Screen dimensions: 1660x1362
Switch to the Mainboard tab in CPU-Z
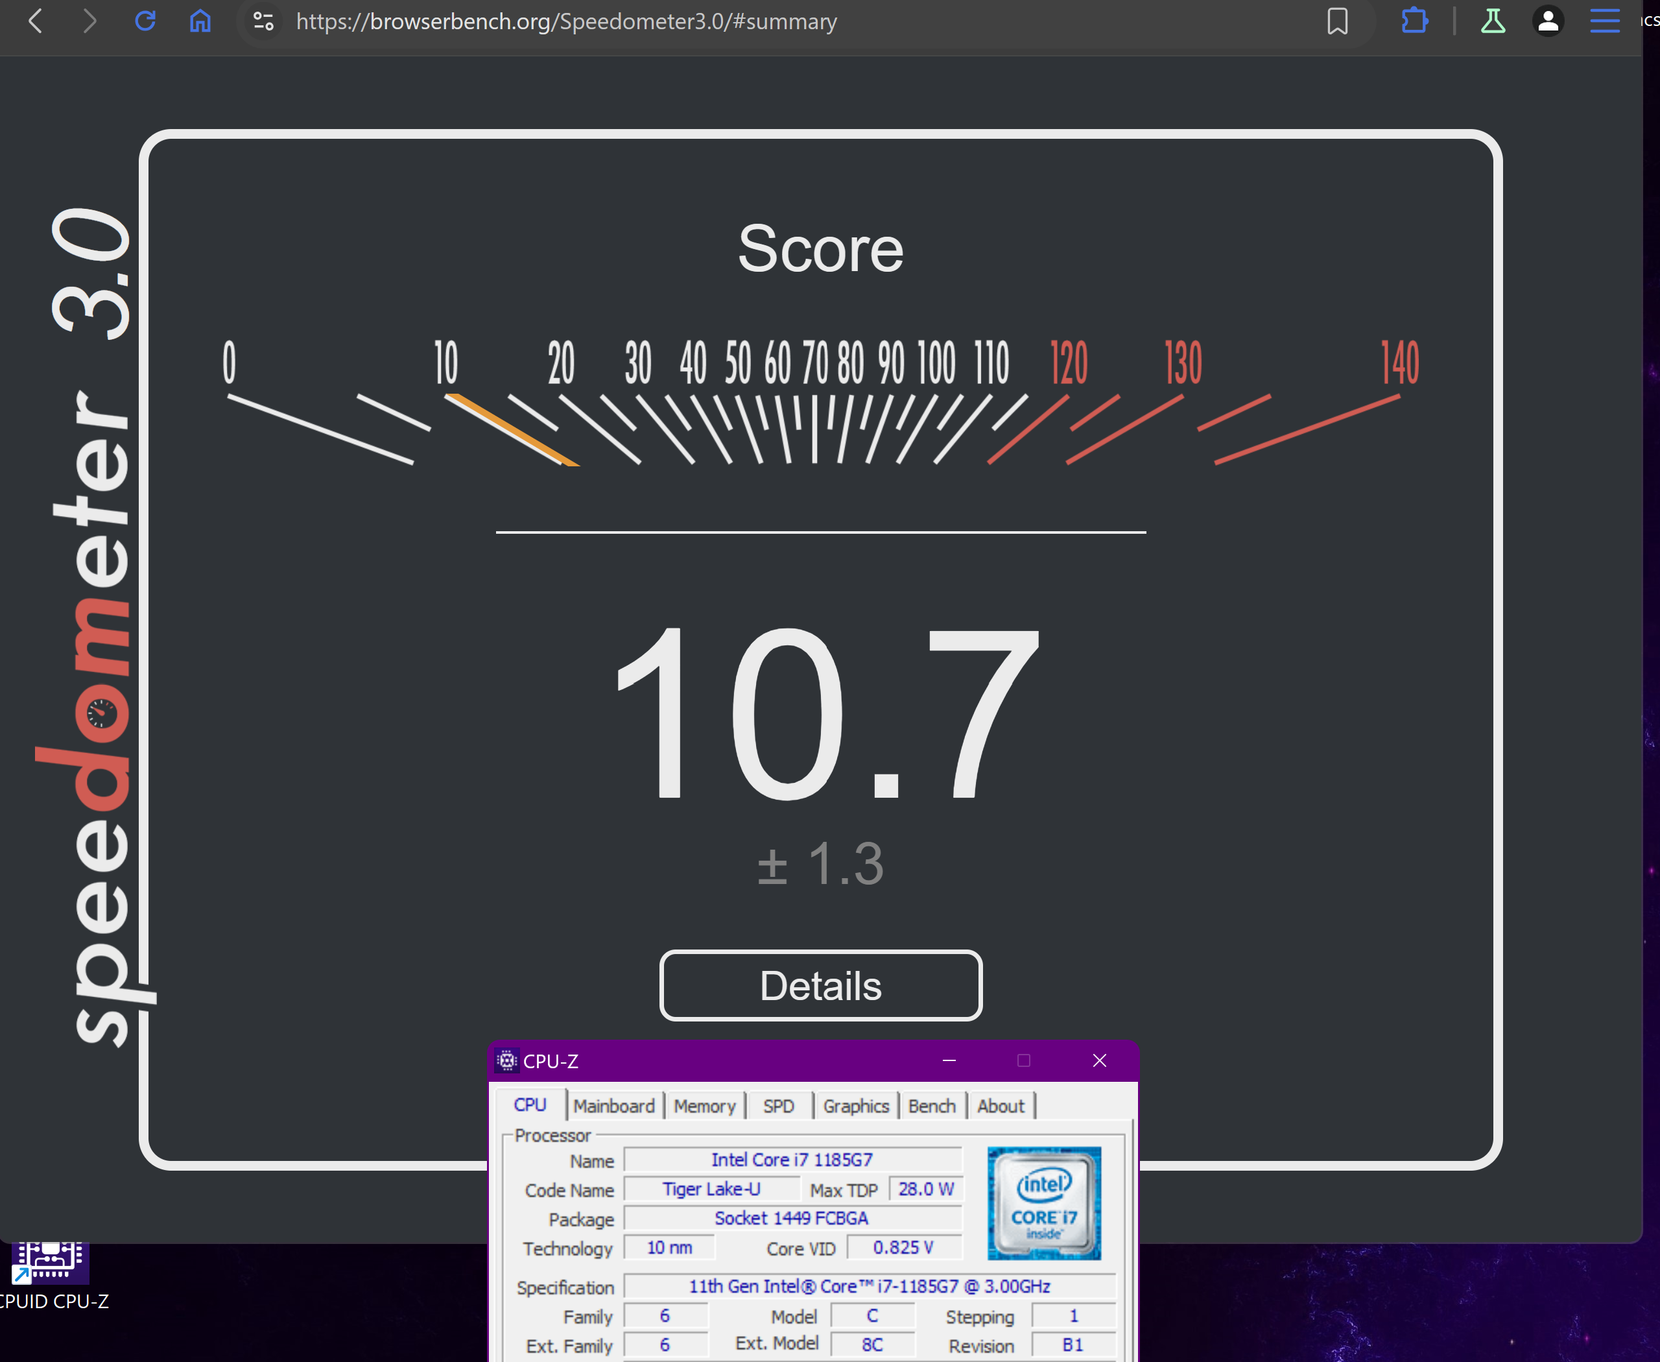pos(613,1106)
